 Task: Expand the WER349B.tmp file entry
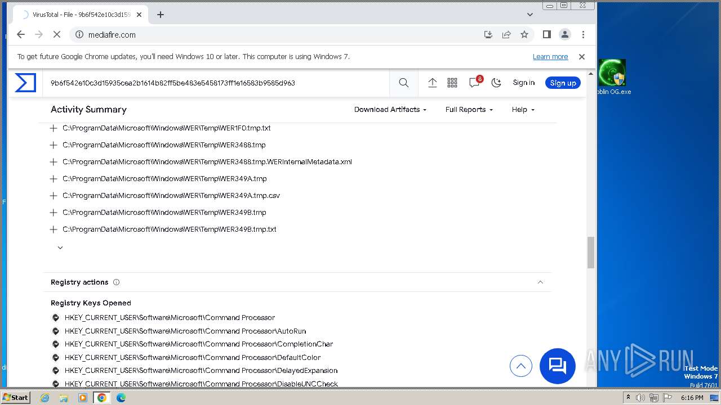pos(54,213)
